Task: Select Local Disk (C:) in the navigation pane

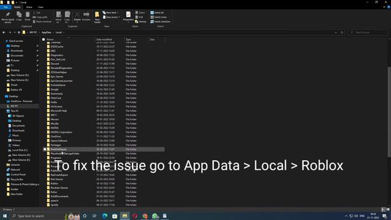Action: [x=20, y=150]
